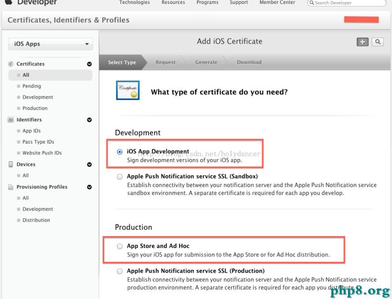Click the Certificates badge icon in sidebar
Viewport: 392px width, 299px height.
coord(11,64)
